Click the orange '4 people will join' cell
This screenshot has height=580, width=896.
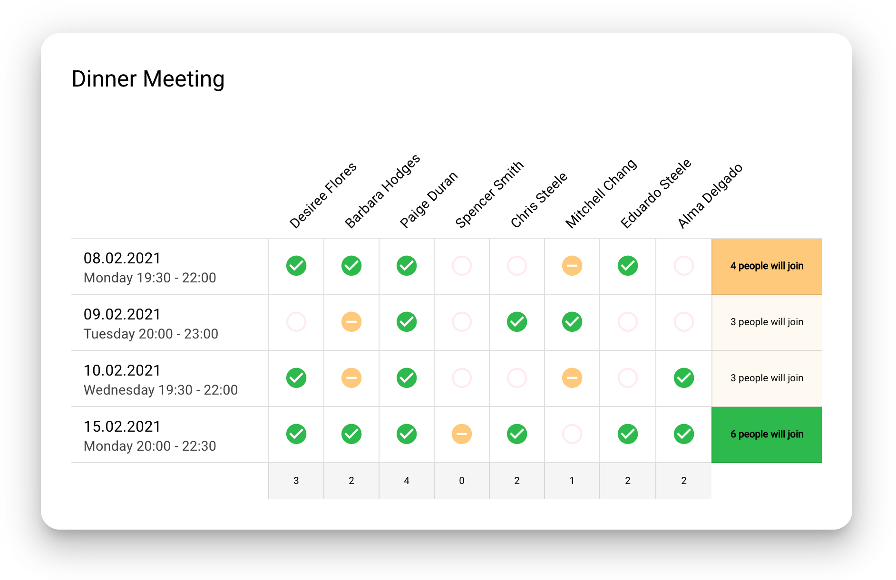click(766, 266)
